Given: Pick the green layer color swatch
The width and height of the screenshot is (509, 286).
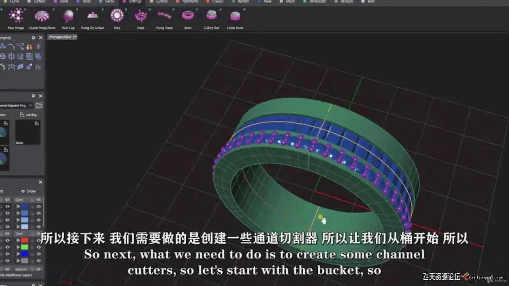Looking at the screenshot, I should 25,247.
